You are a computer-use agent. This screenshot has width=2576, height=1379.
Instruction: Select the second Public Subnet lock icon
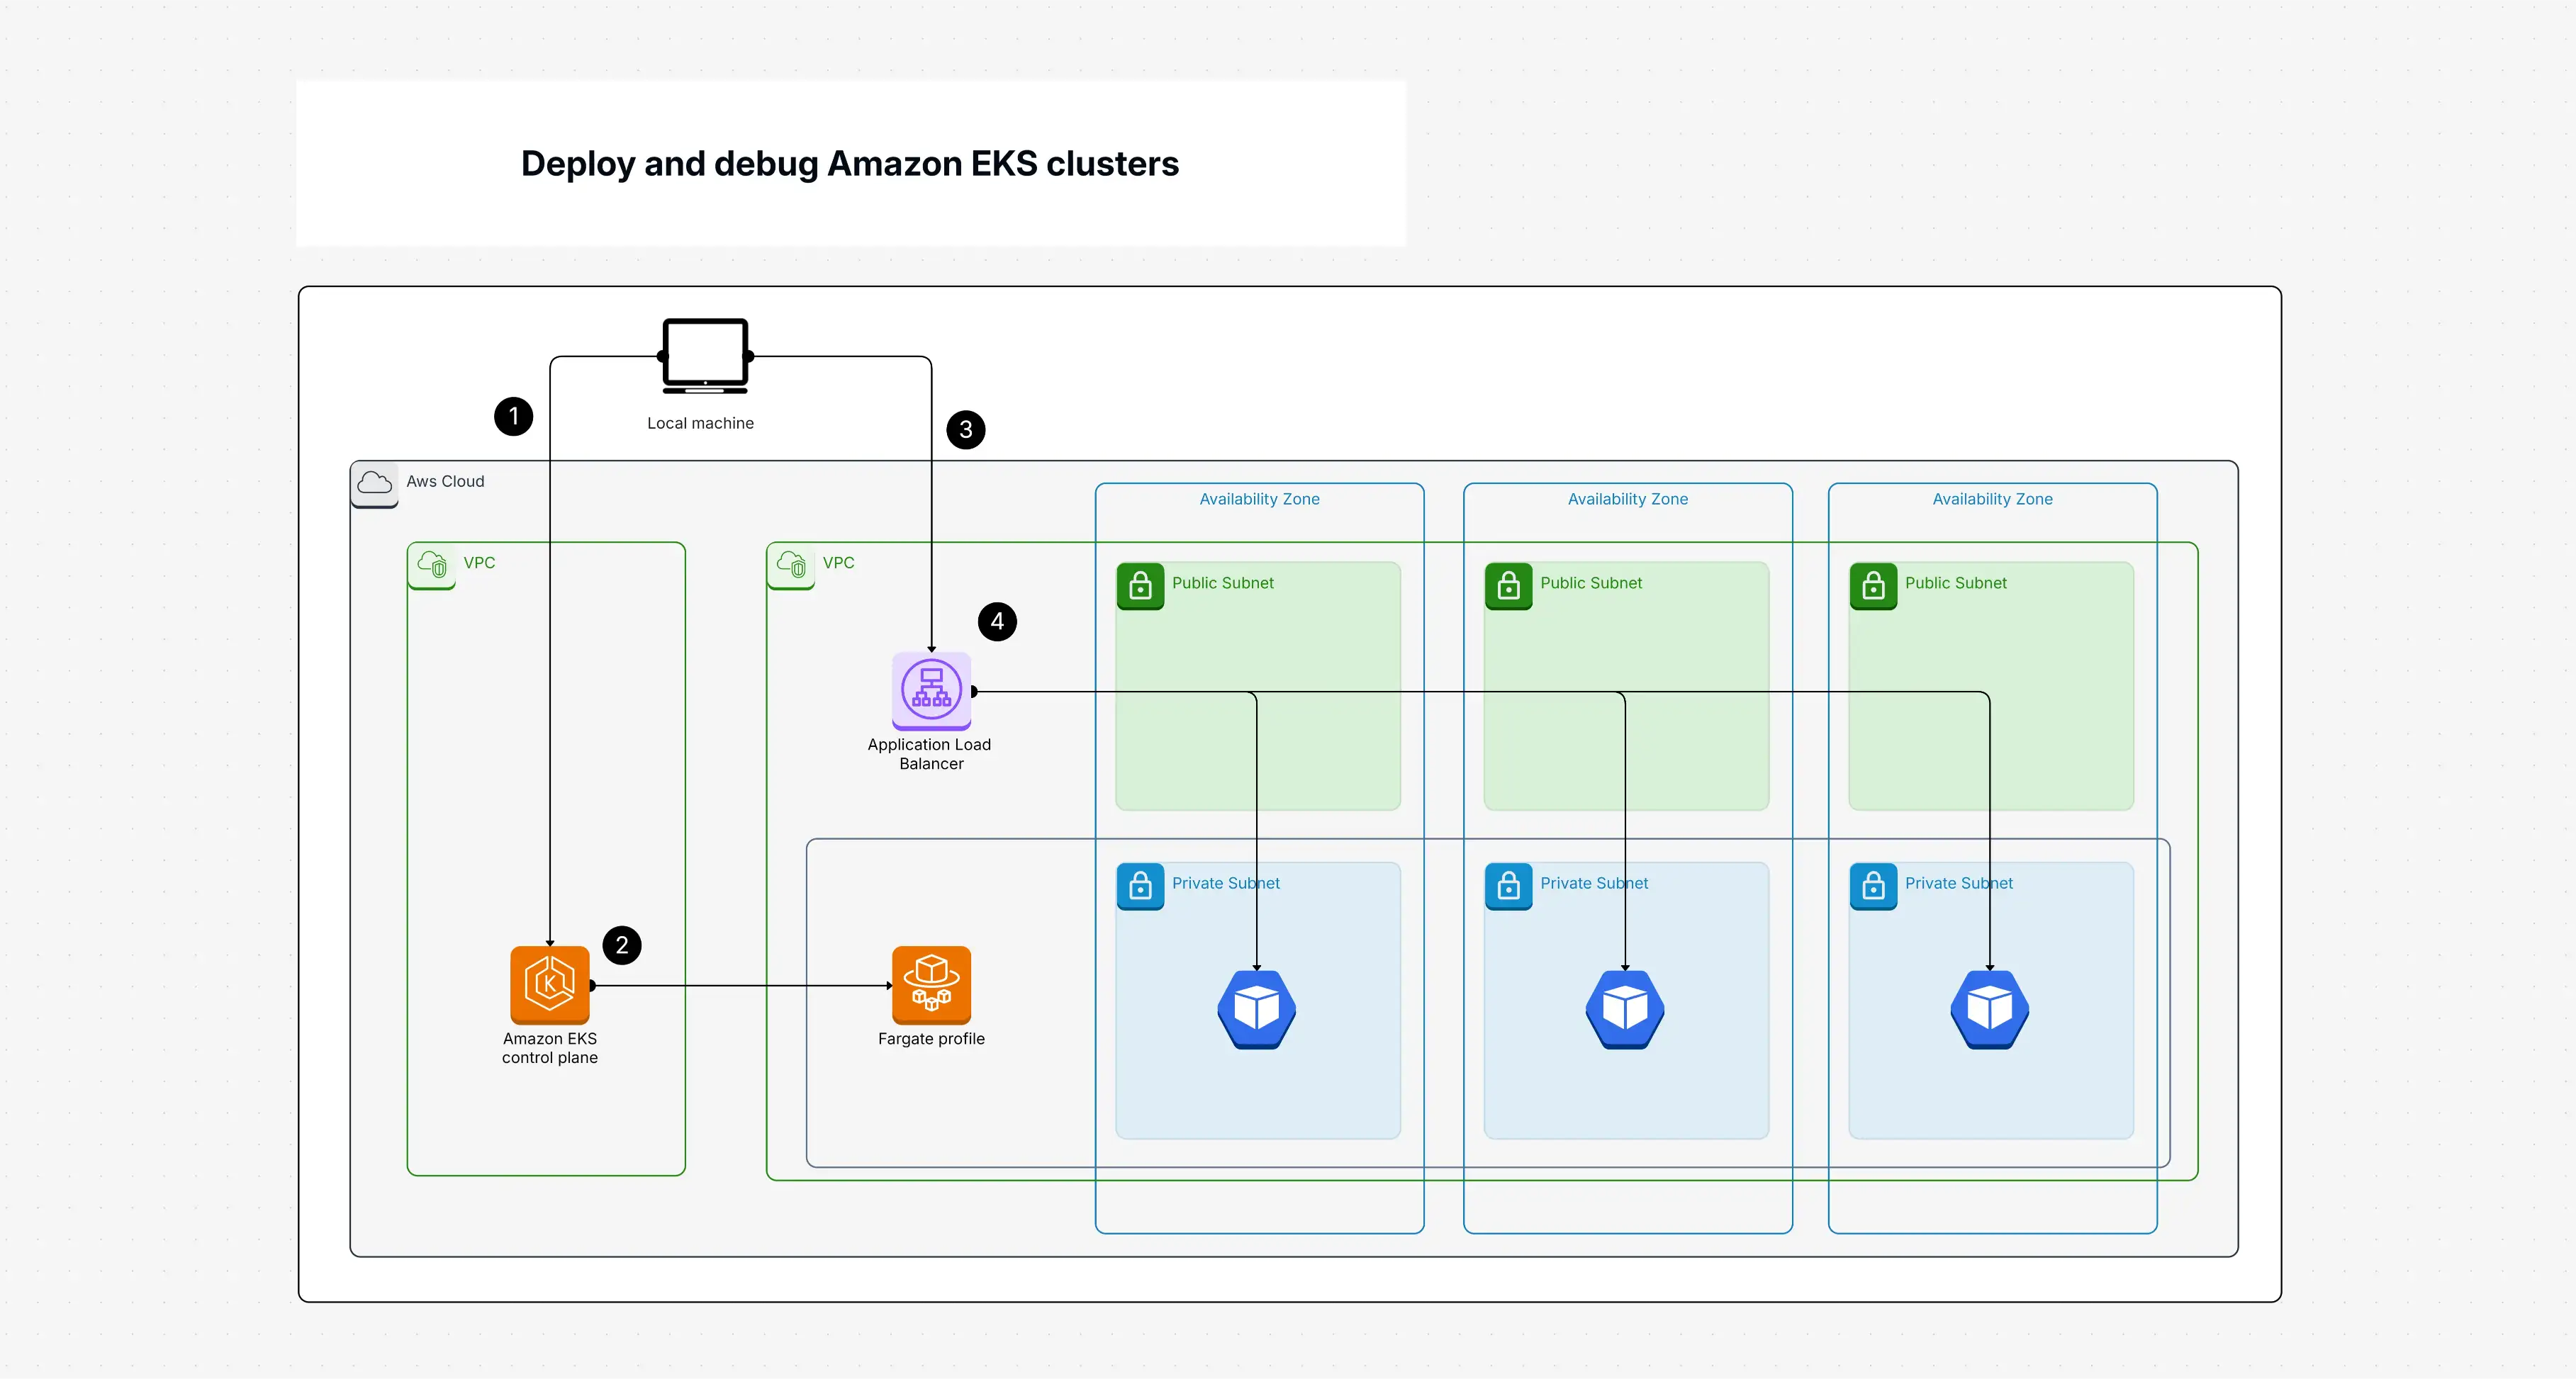tap(1508, 586)
